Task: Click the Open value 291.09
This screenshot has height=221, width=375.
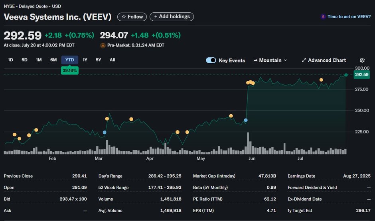Action: [x=79, y=187]
